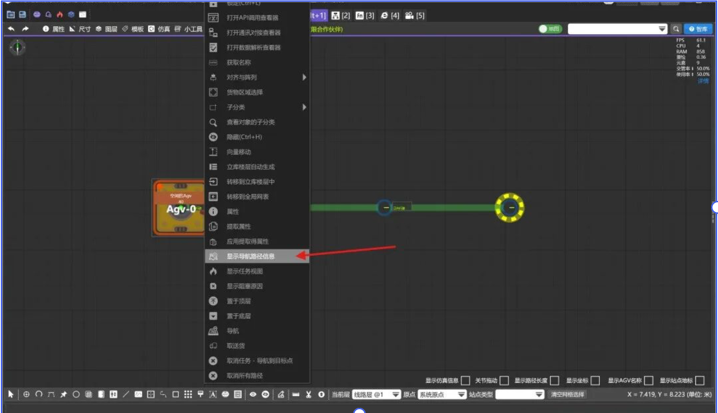Switch to view tab [4]
The image size is (718, 413).
coord(390,16)
